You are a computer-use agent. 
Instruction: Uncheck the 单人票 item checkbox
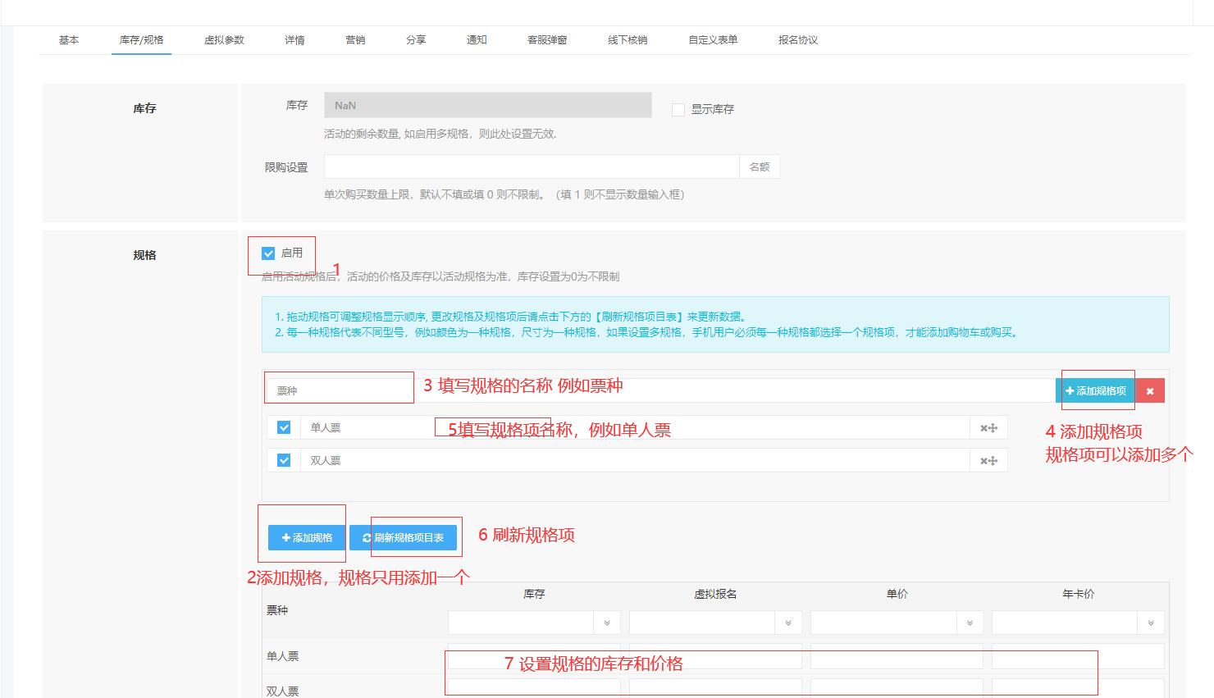click(x=284, y=427)
